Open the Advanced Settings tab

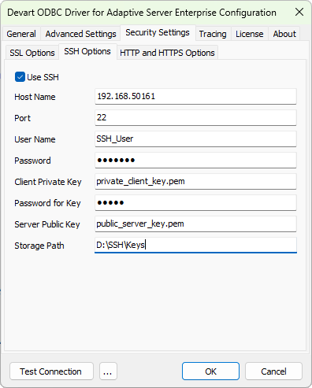coord(80,34)
